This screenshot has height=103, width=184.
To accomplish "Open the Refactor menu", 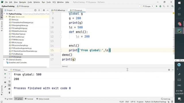I will coord(37,2).
